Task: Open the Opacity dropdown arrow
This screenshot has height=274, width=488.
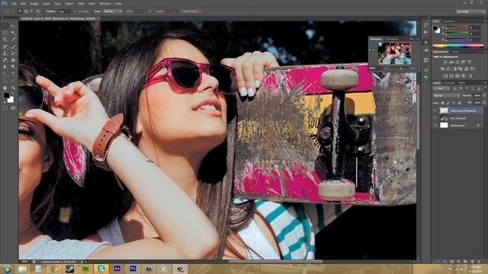Action: (483, 96)
